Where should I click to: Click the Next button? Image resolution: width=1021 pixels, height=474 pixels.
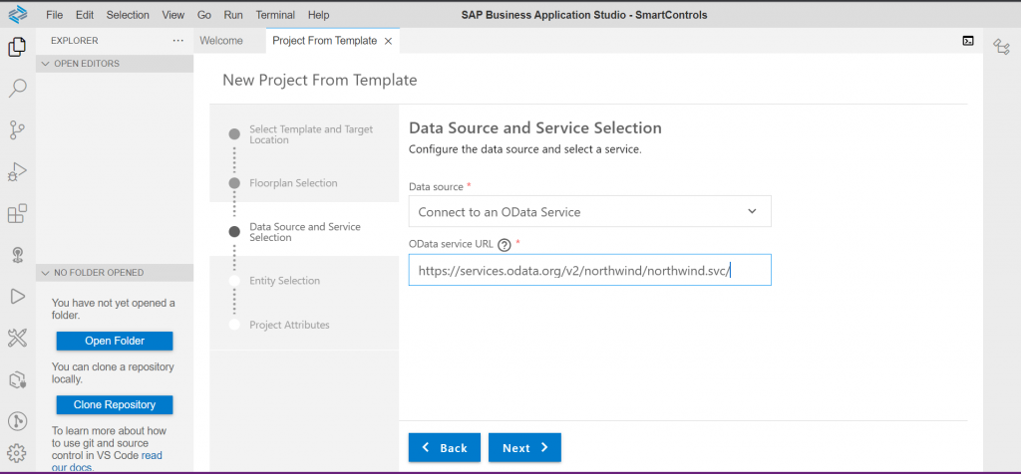(x=524, y=447)
